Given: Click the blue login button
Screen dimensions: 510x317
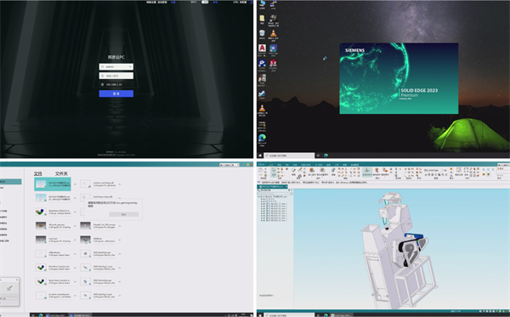Looking at the screenshot, I should click(x=116, y=93).
